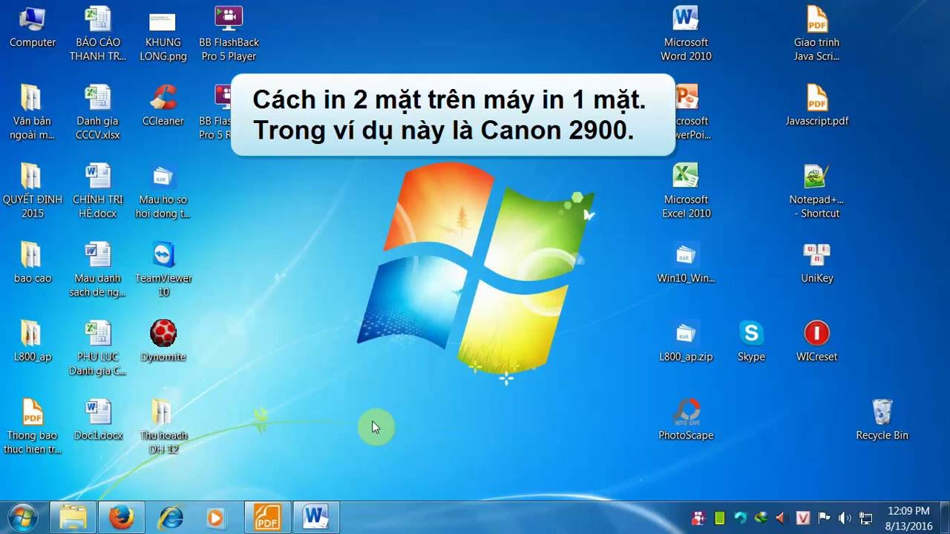The height and width of the screenshot is (534, 950).
Task: Launch BB FlashBack Pro 5 Player
Action: pyautogui.click(x=229, y=34)
